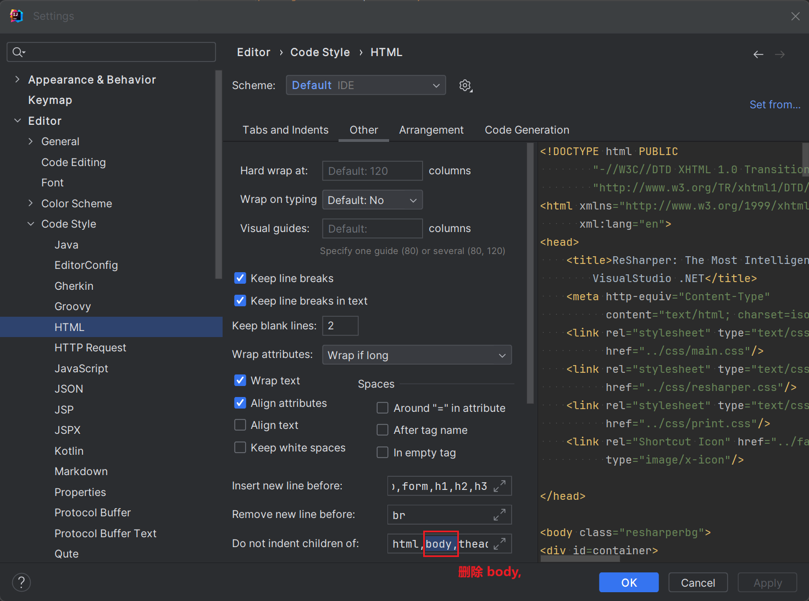Open the Wrap attributes dropdown

tap(417, 355)
